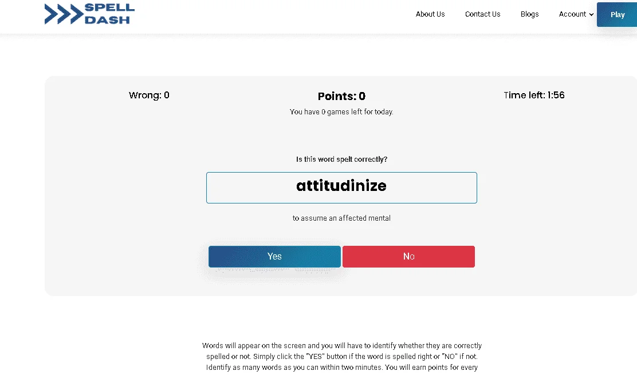Viewport: 637px width, 375px height.
Task: Click the Spell Dash logo
Action: 89,14
